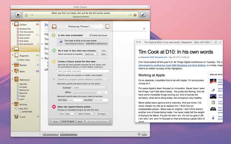Click the Done button
Viewport: 231px width, 144px height.
coord(104,54)
